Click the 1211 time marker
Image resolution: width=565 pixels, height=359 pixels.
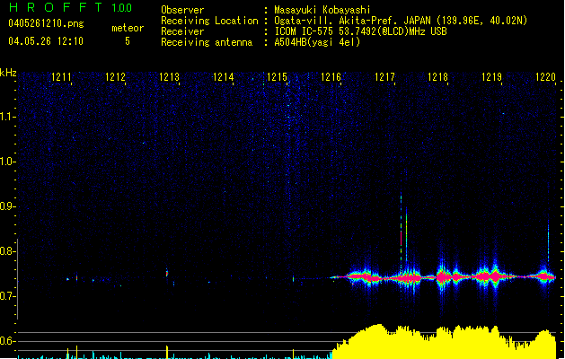pos(61,77)
